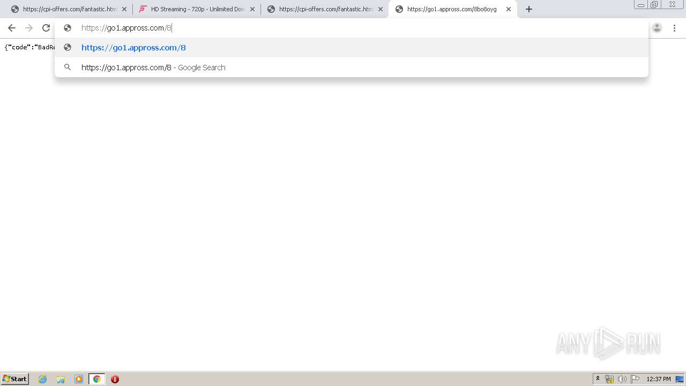Switch to first cpi-offers.com tab

click(x=69, y=9)
